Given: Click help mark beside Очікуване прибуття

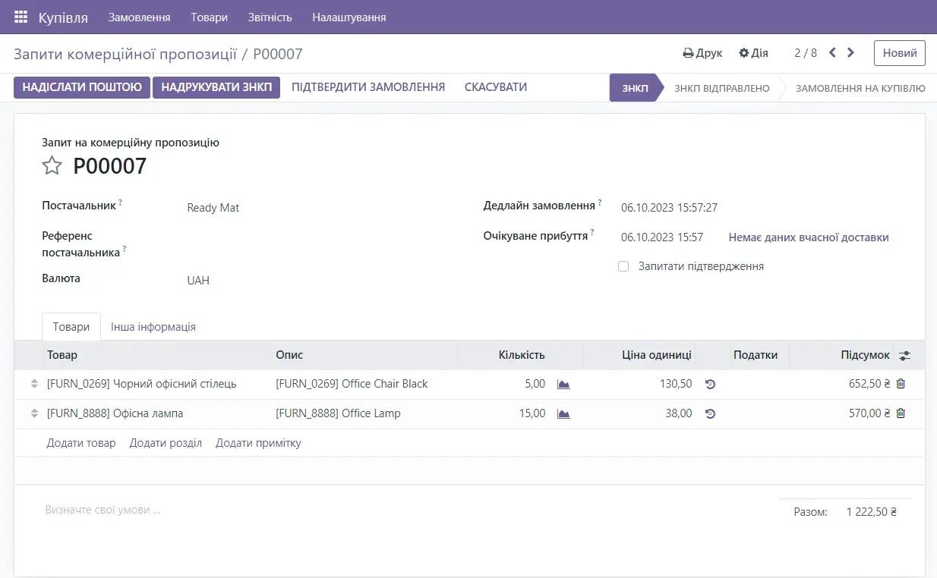Looking at the screenshot, I should [592, 233].
